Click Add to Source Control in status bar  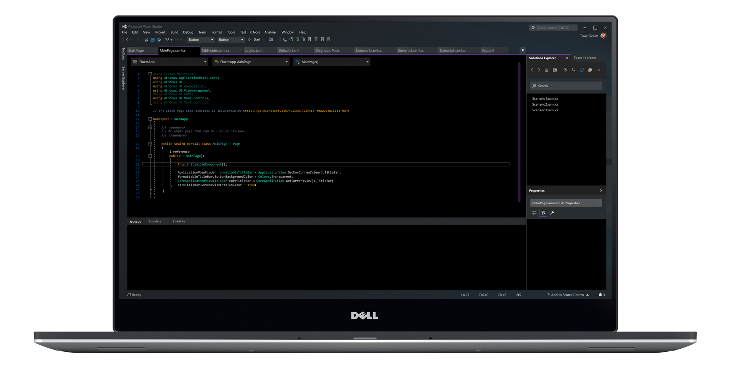click(x=567, y=295)
